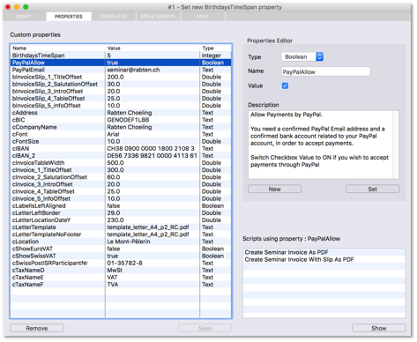Select script Create Seminar Invoice As PDF
The width and height of the screenshot is (417, 342).
(x=324, y=252)
